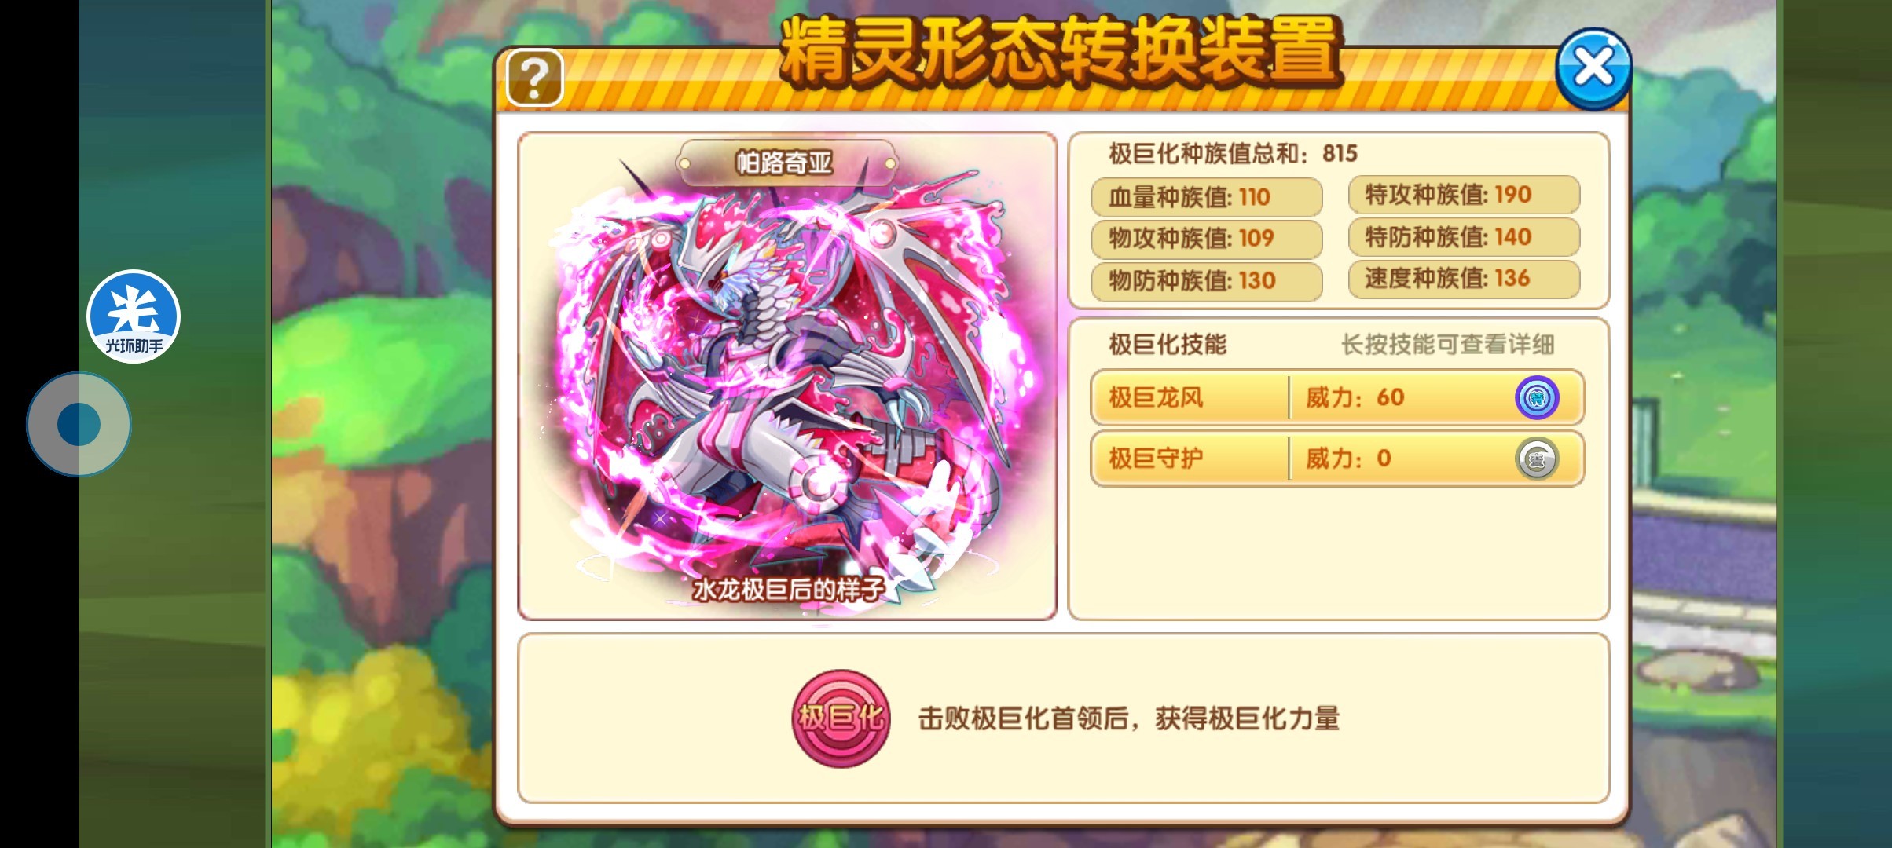Select the 极巨龙风 skill row

pos(1336,397)
